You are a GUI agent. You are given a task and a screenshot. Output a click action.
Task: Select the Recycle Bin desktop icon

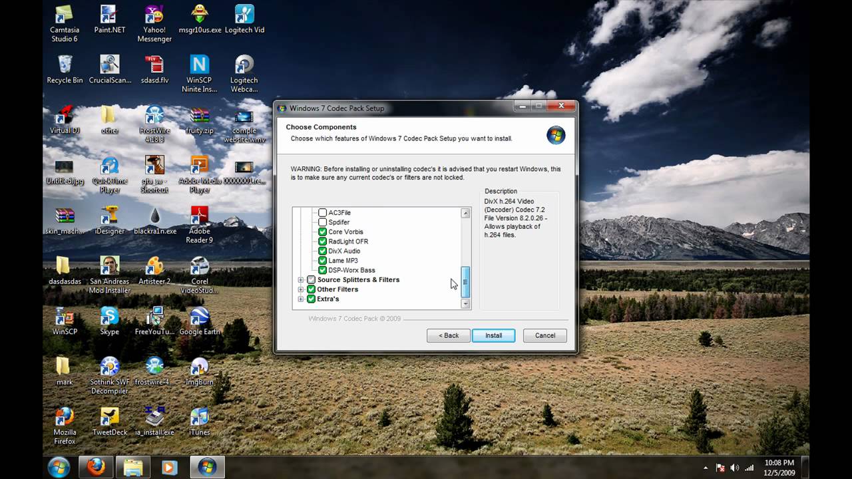[x=65, y=69]
